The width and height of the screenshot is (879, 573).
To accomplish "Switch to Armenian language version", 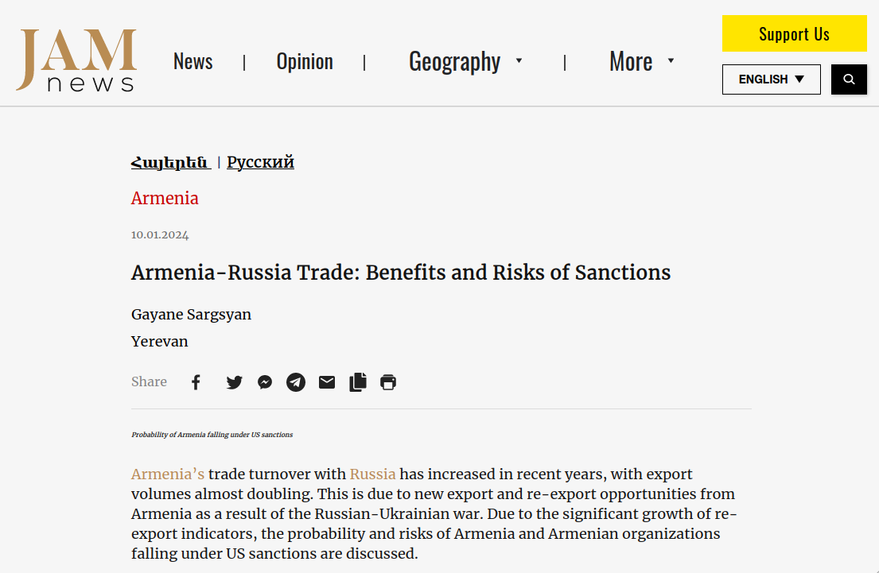I will pyautogui.click(x=170, y=162).
